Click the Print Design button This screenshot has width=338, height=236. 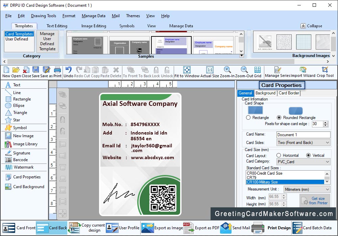pyautogui.click(x=271, y=228)
